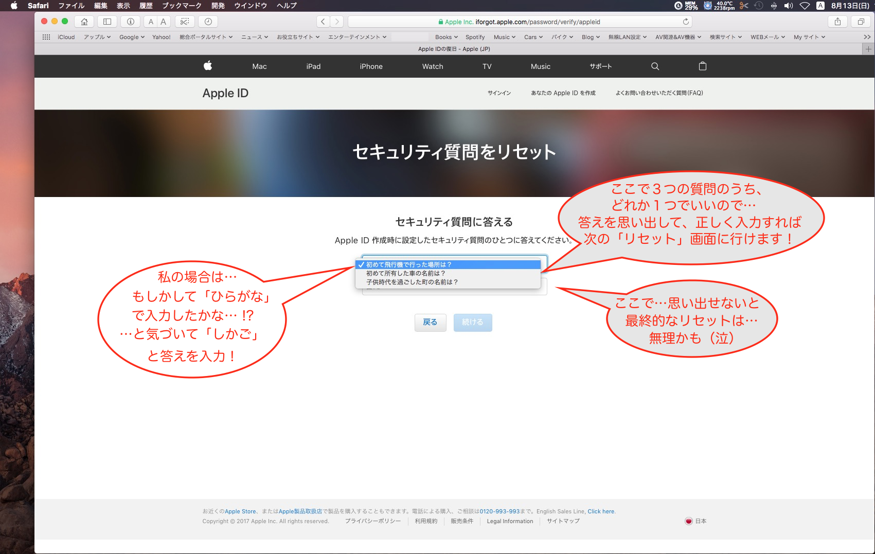Image resolution: width=875 pixels, height=554 pixels.
Task: Click the Share toolbar icon
Action: pos(837,22)
